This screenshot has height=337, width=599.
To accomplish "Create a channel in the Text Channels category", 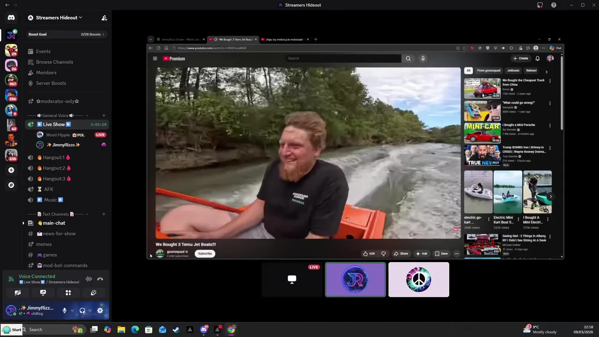I will tap(104, 214).
